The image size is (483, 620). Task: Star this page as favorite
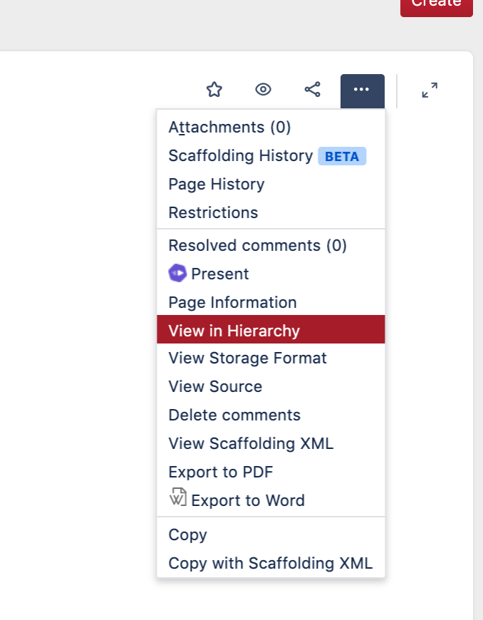[x=214, y=90]
